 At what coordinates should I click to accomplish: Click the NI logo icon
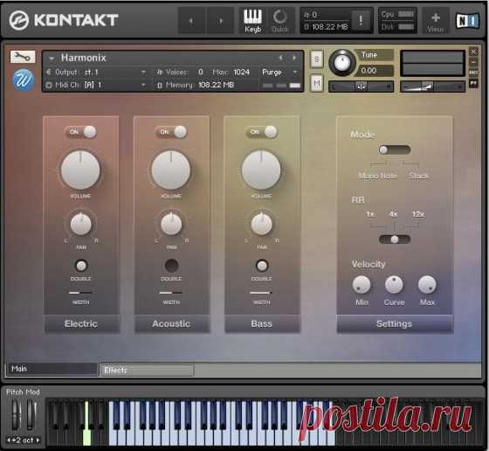click(467, 21)
